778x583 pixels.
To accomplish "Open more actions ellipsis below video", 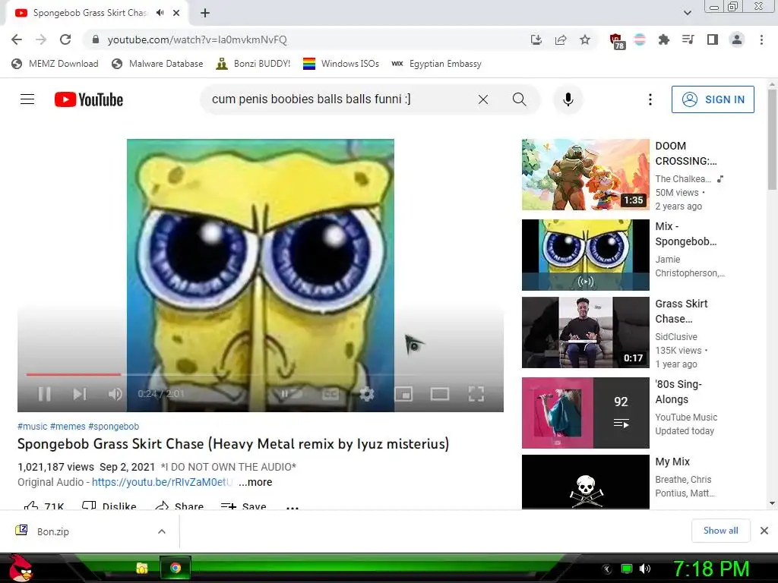I will click(x=293, y=507).
